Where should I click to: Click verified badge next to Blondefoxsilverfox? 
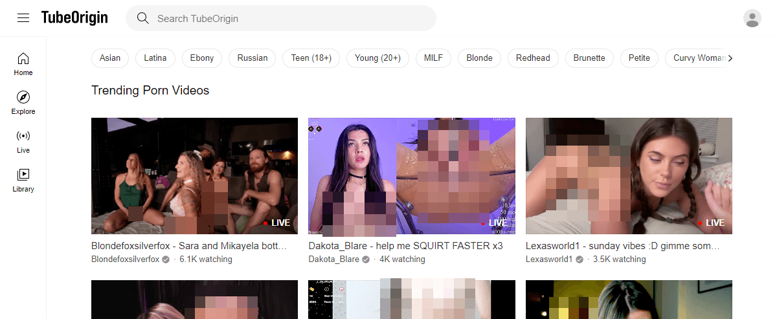pyautogui.click(x=166, y=259)
